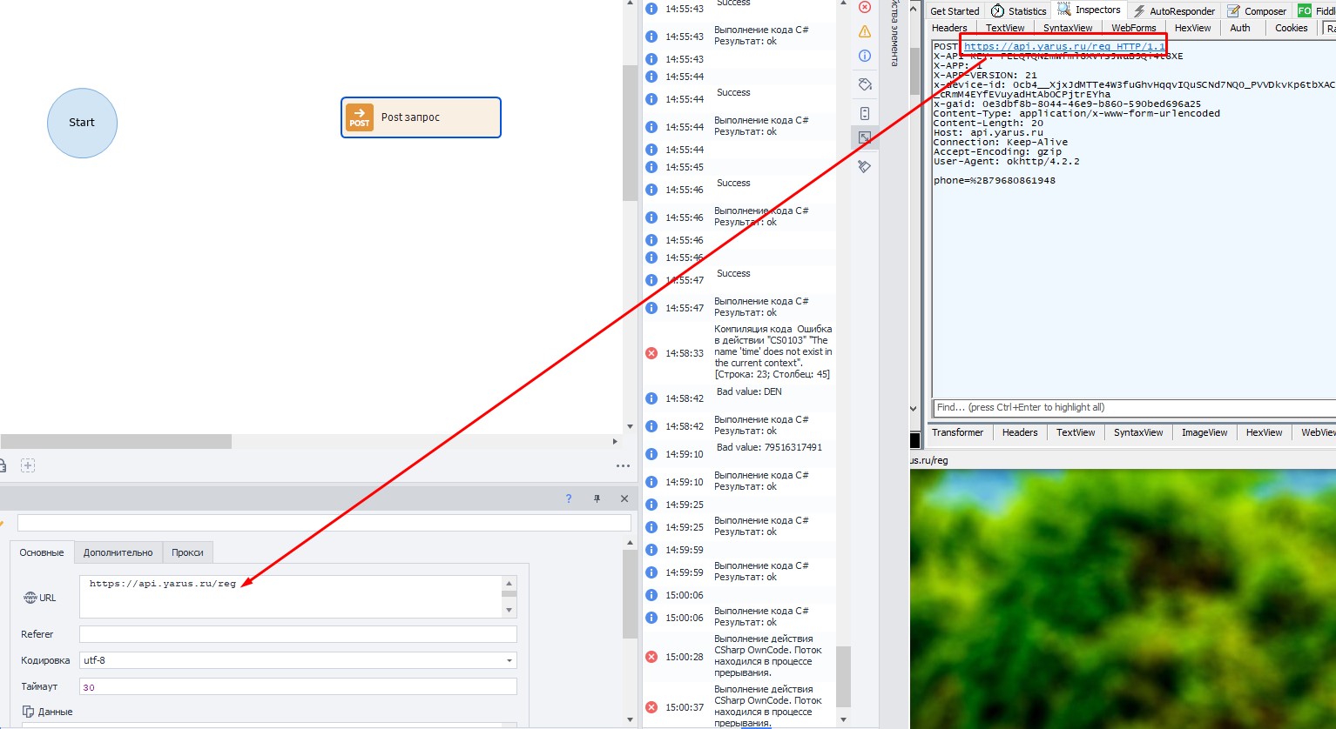Pin the action properties panel
Image resolution: width=1336 pixels, height=729 pixels.
click(x=597, y=498)
